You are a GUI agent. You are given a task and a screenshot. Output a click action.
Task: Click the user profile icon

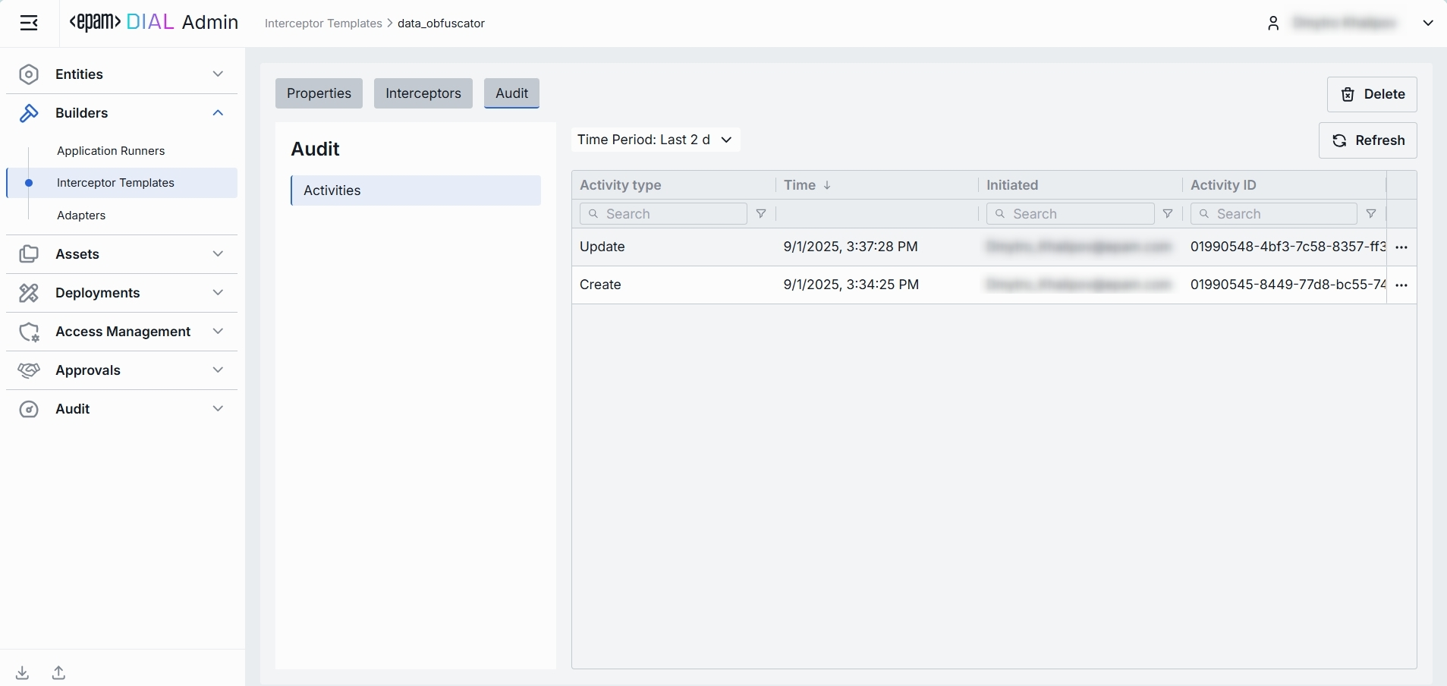[1273, 24]
